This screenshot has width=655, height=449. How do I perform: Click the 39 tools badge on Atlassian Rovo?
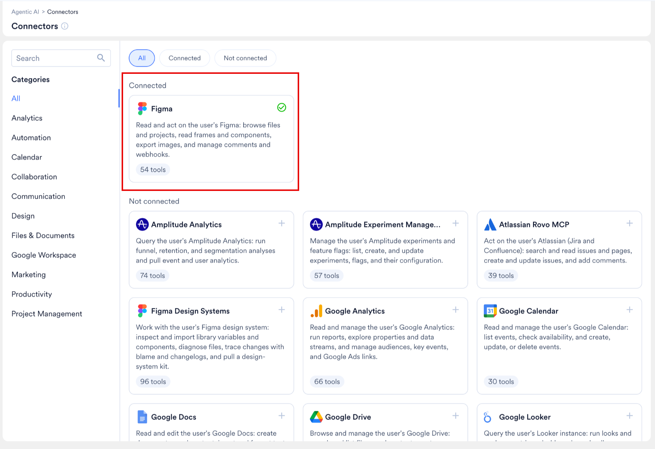click(x=501, y=276)
